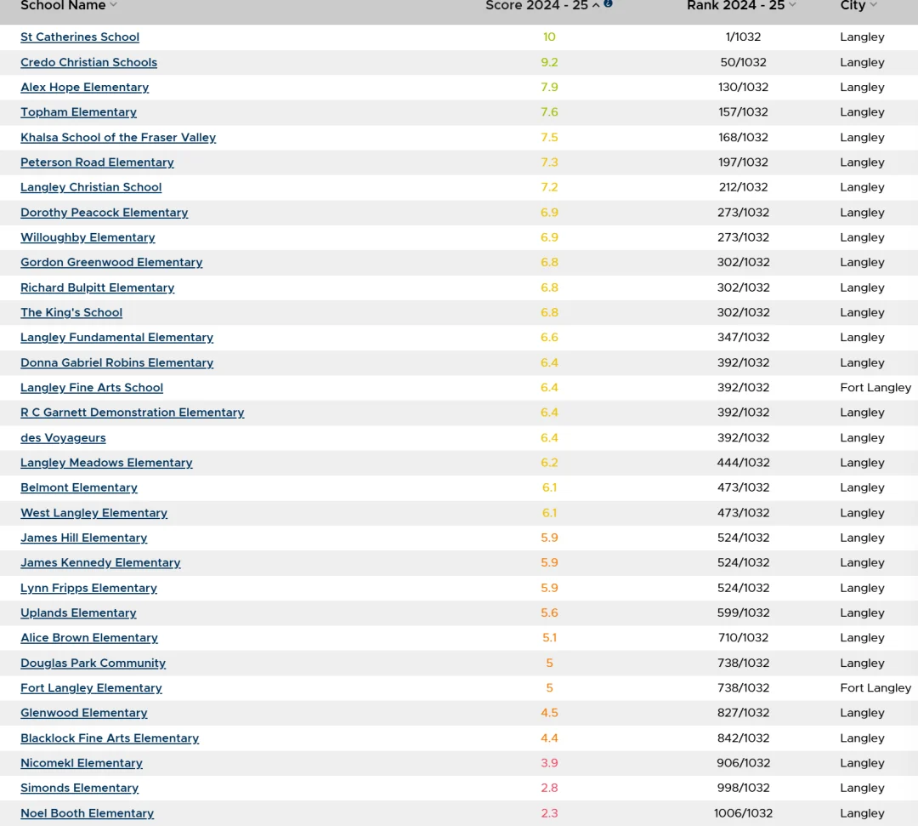The image size is (918, 826).
Task: Sort by City column arrow
Action: tap(874, 5)
